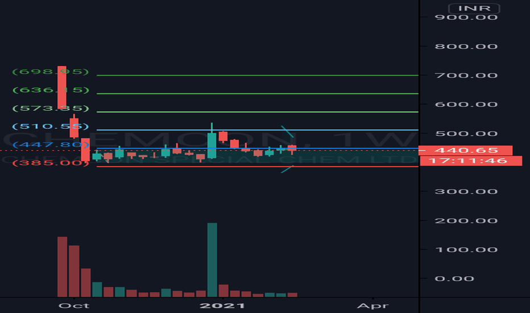Click the Oct time axis label
This screenshot has height=313, width=530.
pos(74,306)
